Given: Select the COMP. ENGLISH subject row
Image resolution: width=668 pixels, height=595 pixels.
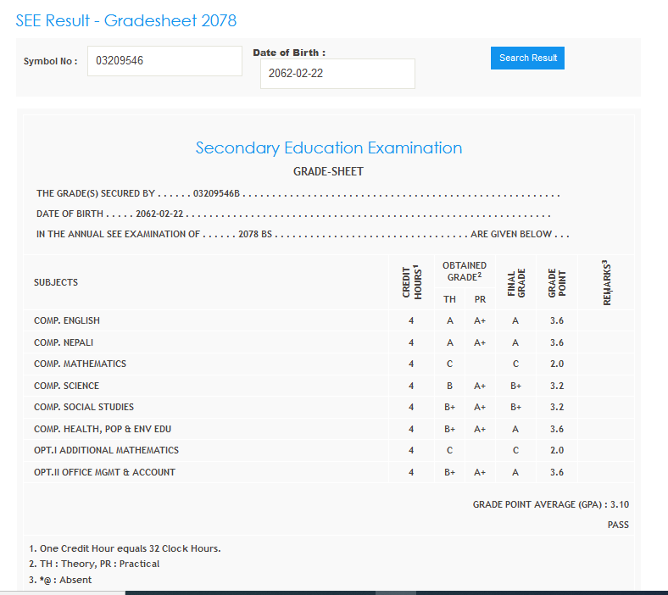Looking at the screenshot, I should coord(67,320).
